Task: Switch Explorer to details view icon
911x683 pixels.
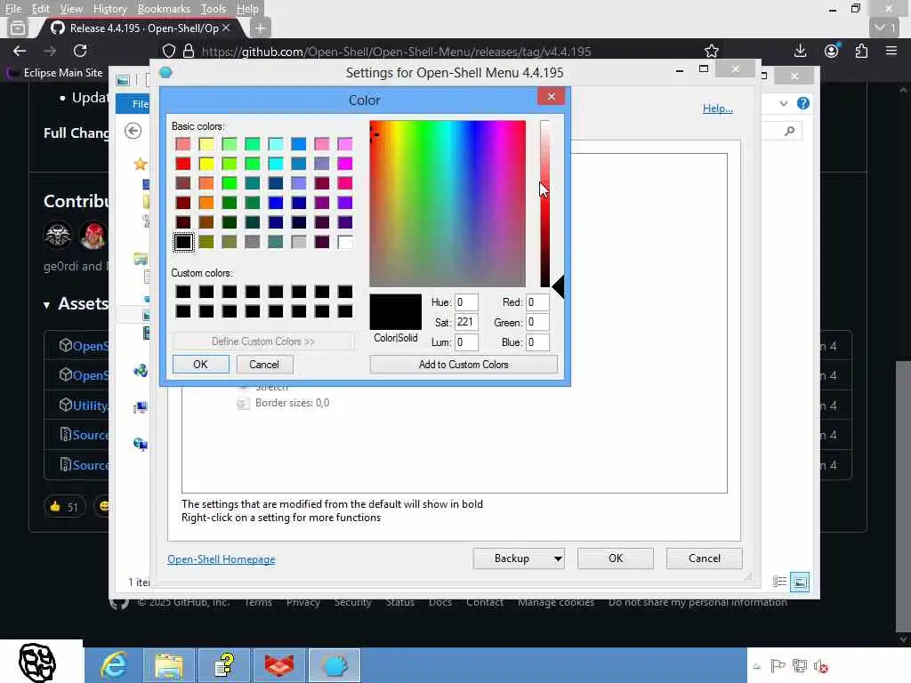Action: [779, 582]
